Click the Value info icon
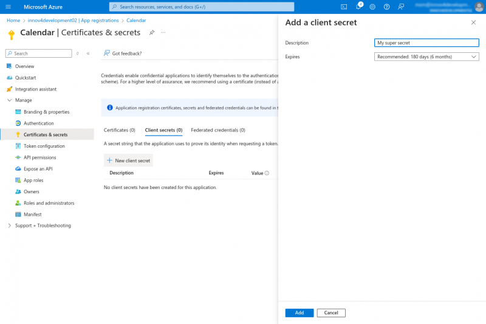This screenshot has width=486, height=324. pos(267,173)
